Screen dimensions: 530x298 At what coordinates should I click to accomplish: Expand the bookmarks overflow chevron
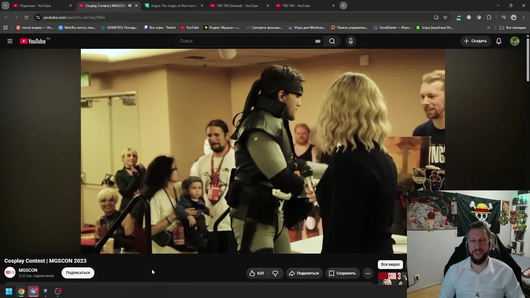pyautogui.click(x=489, y=28)
